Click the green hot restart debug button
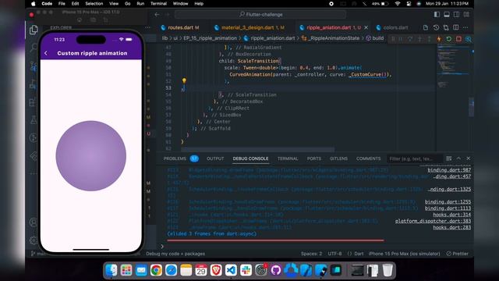The image size is (499, 281). [x=449, y=39]
